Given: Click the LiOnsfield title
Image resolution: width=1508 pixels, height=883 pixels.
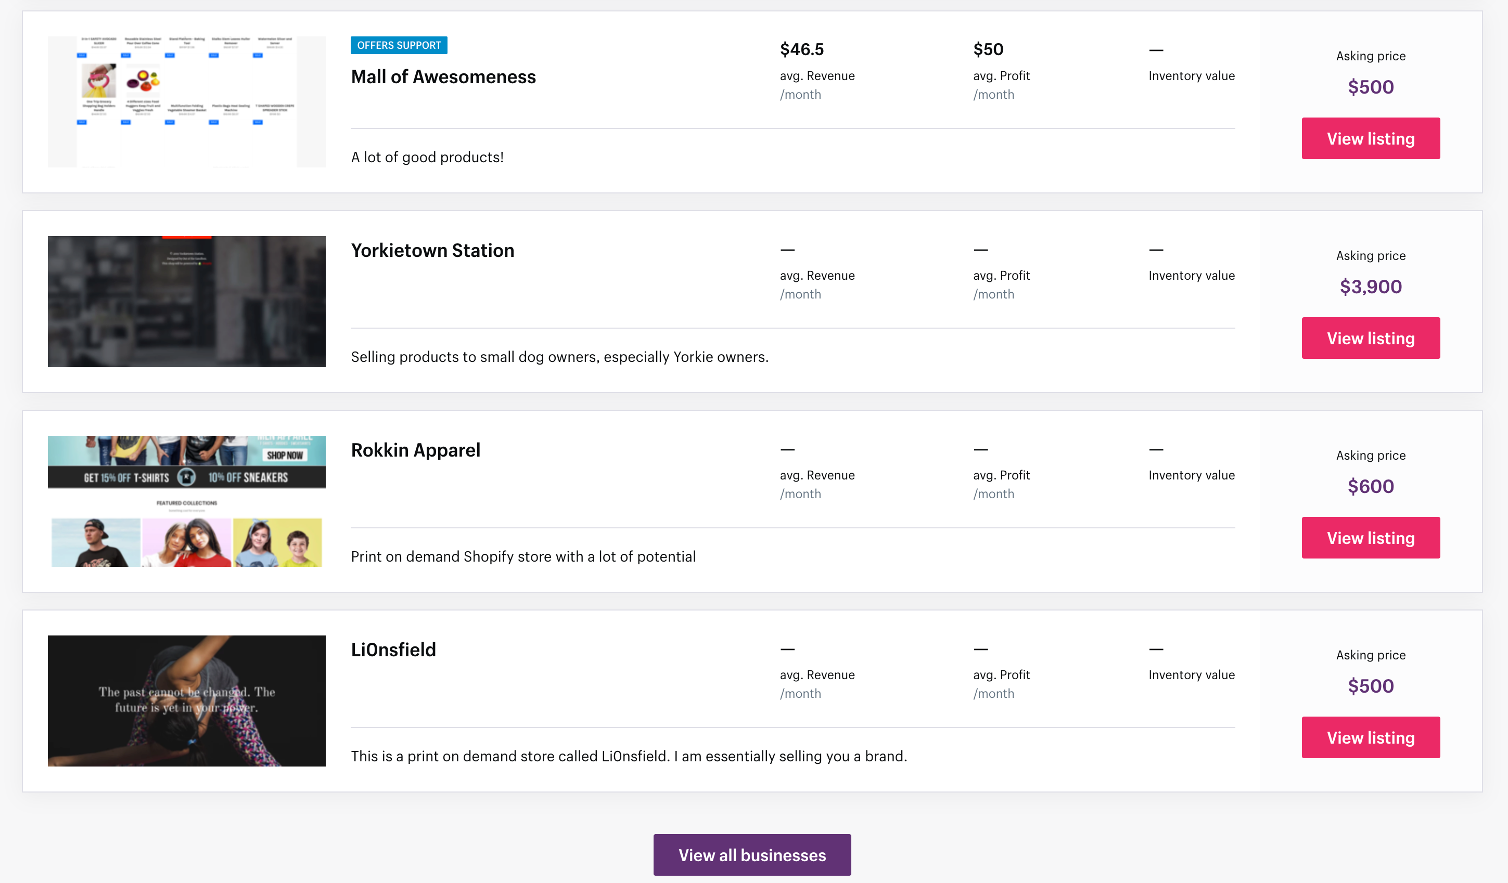Looking at the screenshot, I should 393,650.
